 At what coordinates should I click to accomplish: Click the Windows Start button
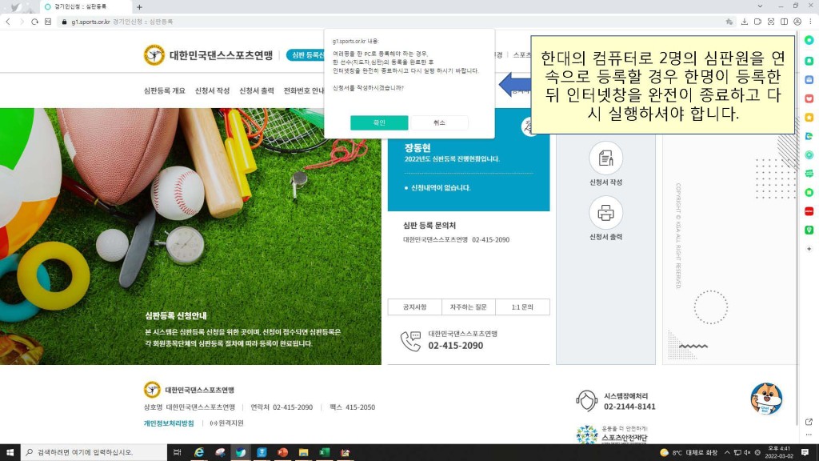[x=10, y=452]
